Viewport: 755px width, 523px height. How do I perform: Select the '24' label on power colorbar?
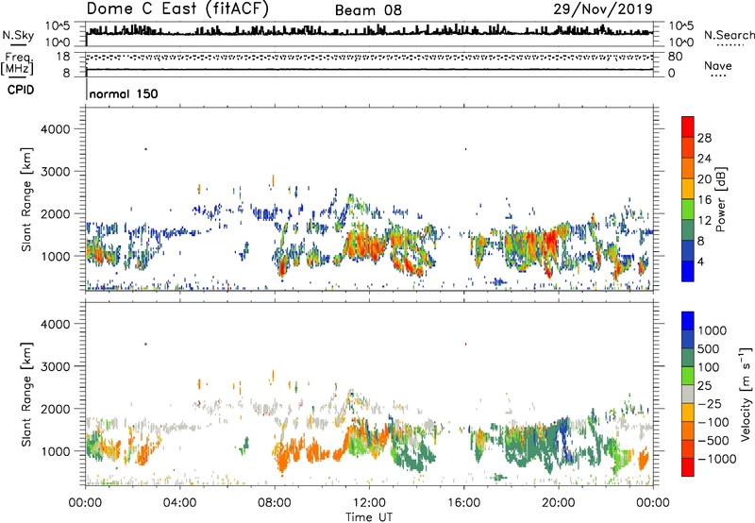tap(704, 159)
